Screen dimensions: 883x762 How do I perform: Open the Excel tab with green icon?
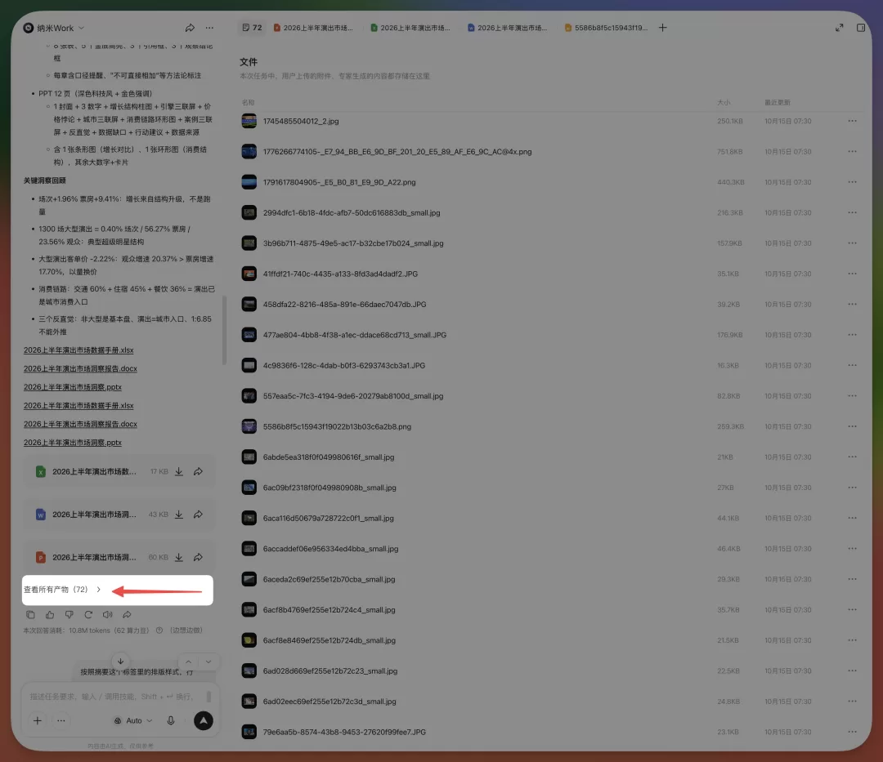pyautogui.click(x=410, y=28)
